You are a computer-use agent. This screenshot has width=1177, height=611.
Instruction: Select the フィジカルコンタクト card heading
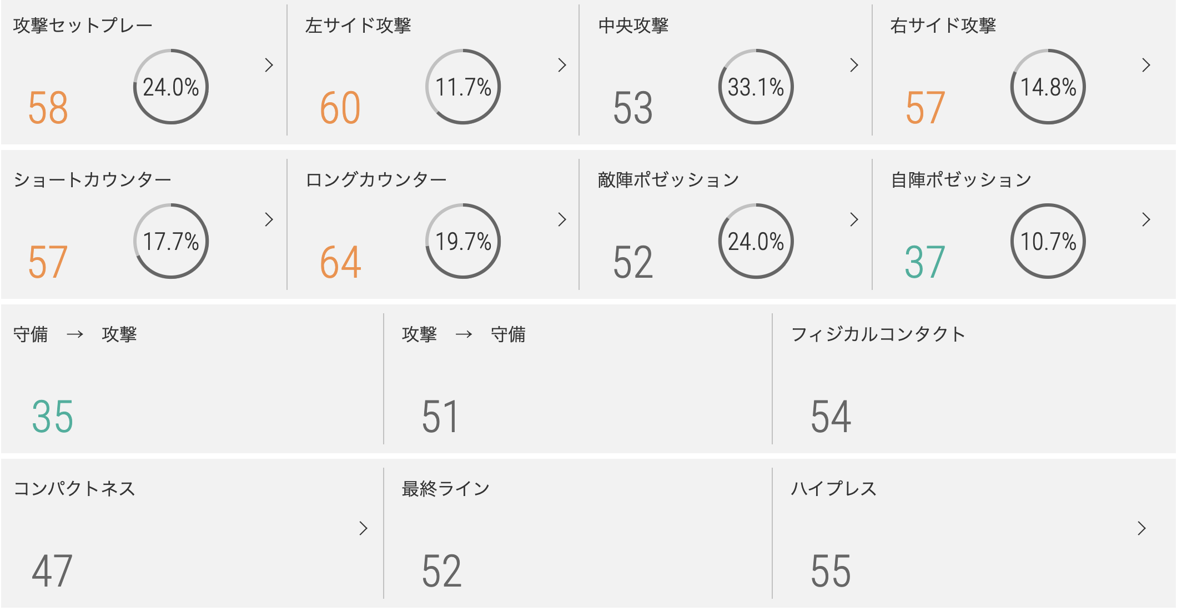[878, 334]
